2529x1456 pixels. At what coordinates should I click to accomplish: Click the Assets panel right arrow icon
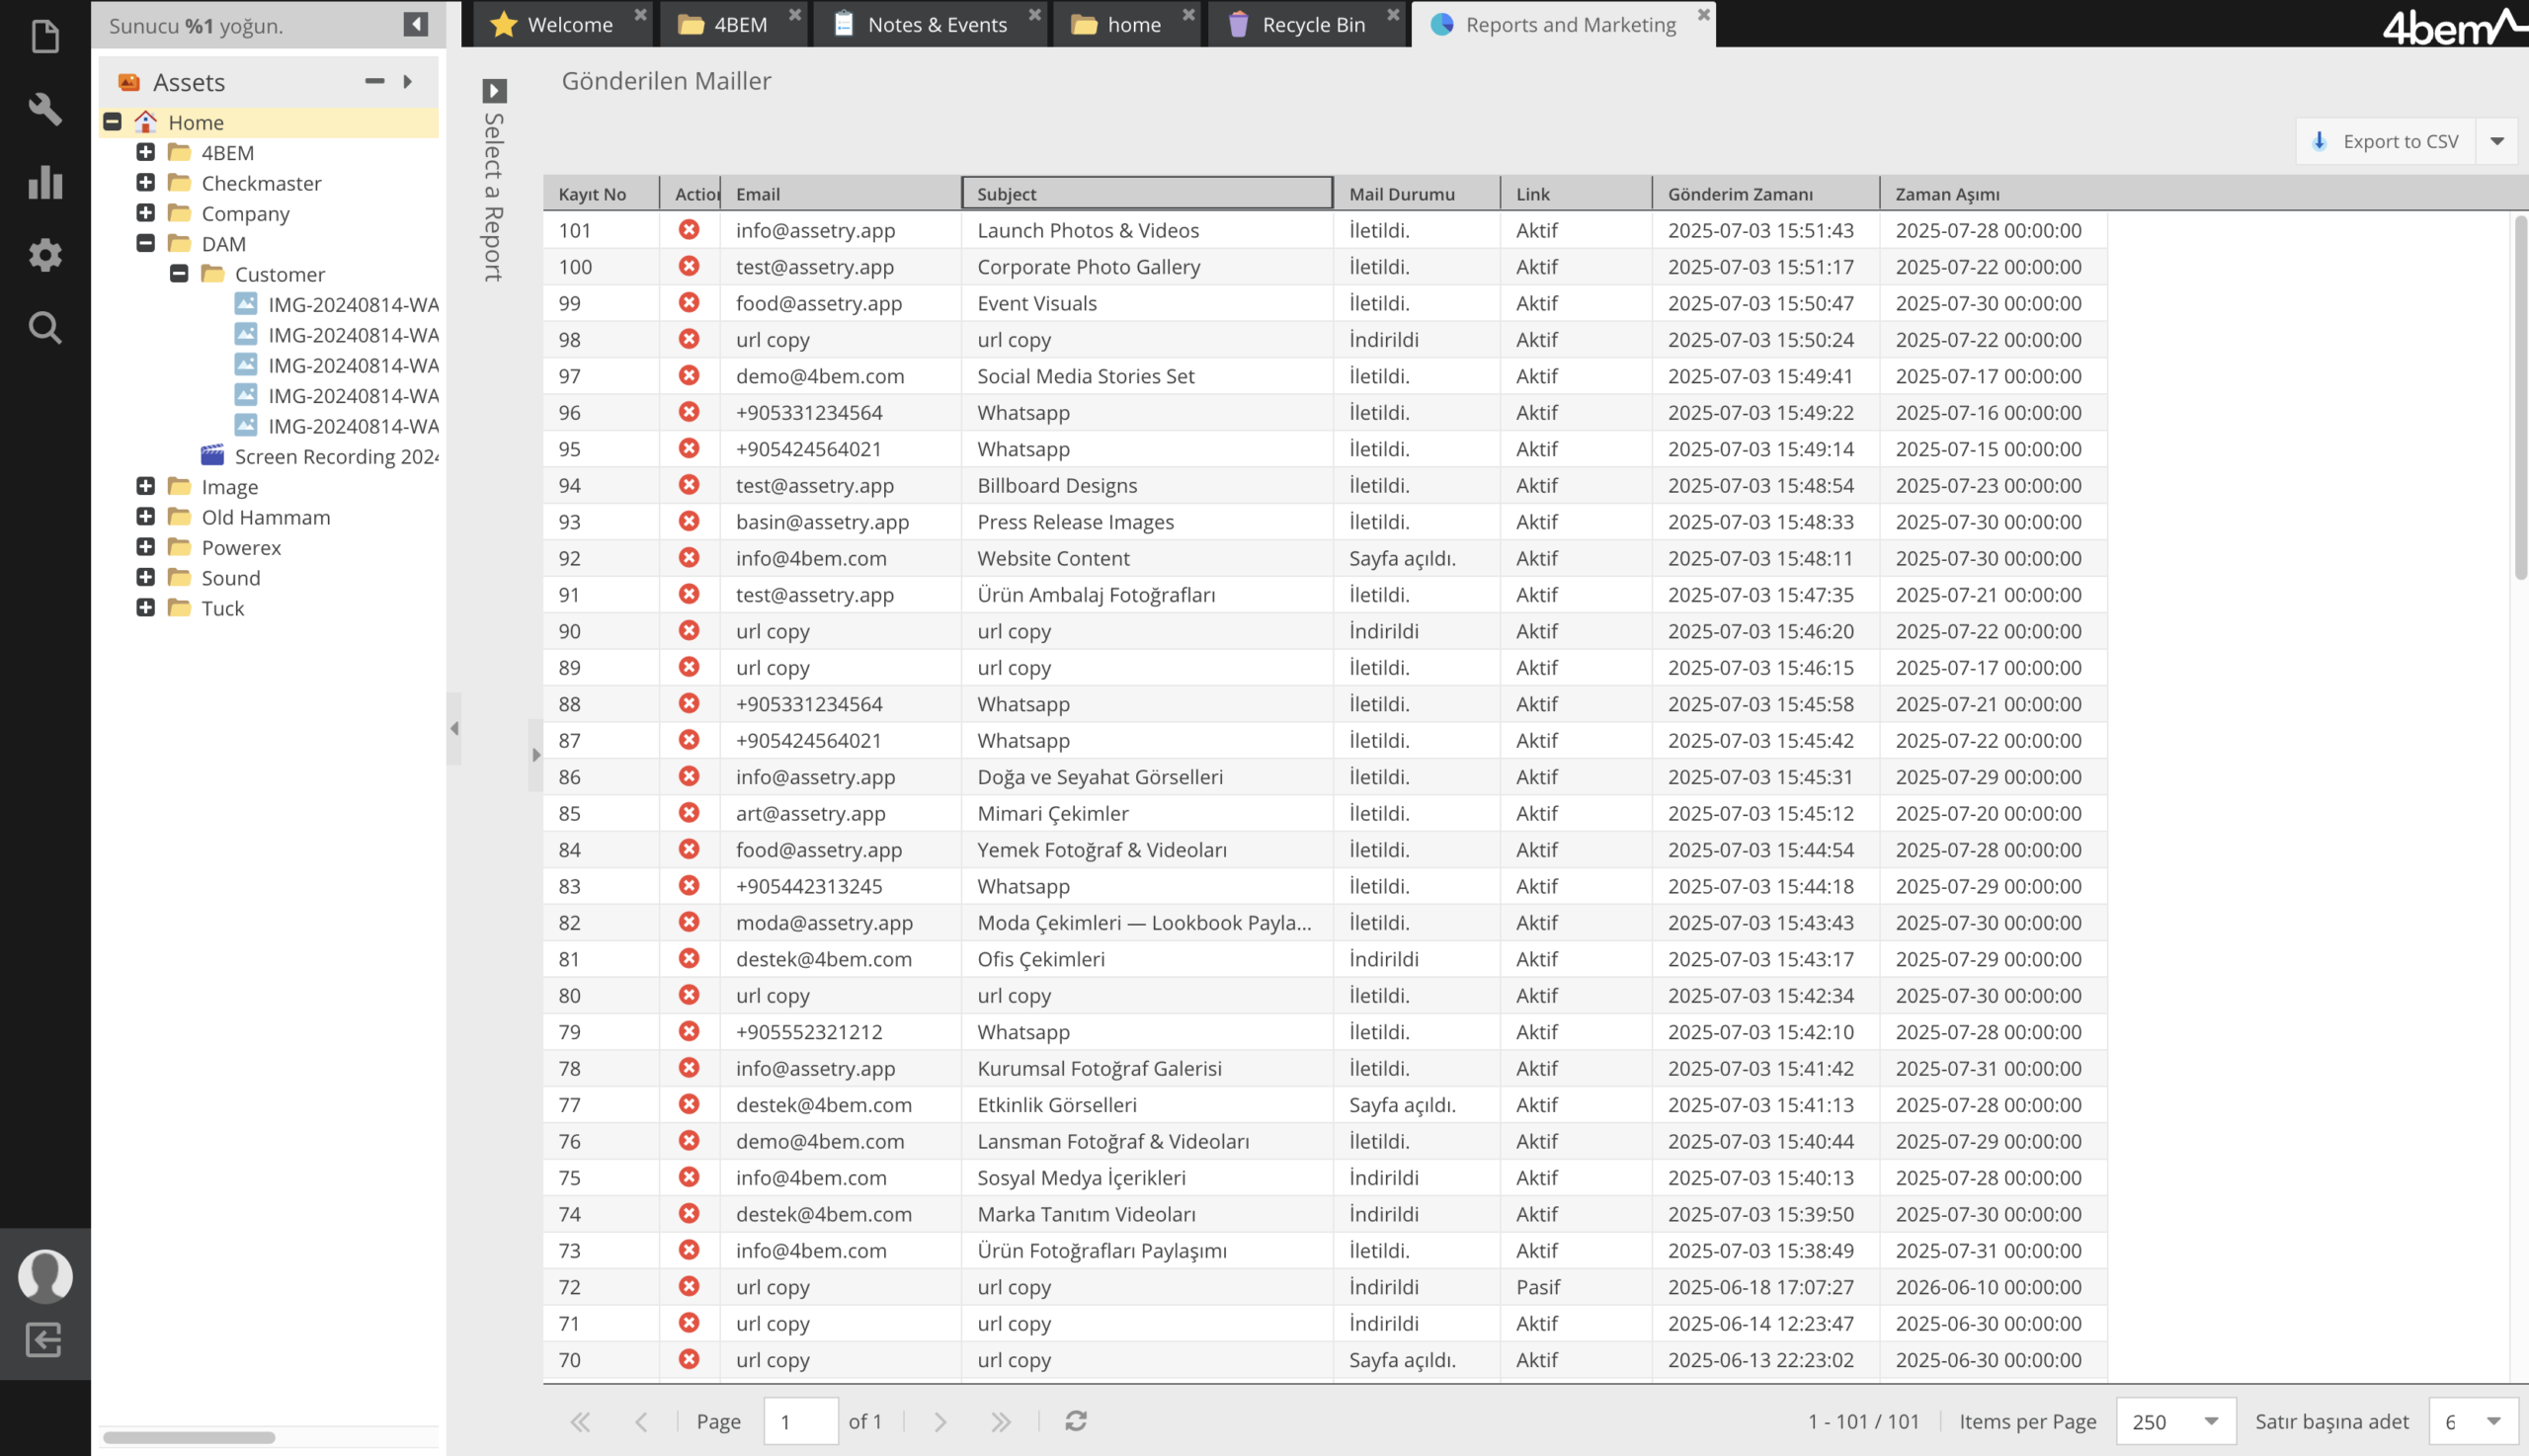click(408, 81)
